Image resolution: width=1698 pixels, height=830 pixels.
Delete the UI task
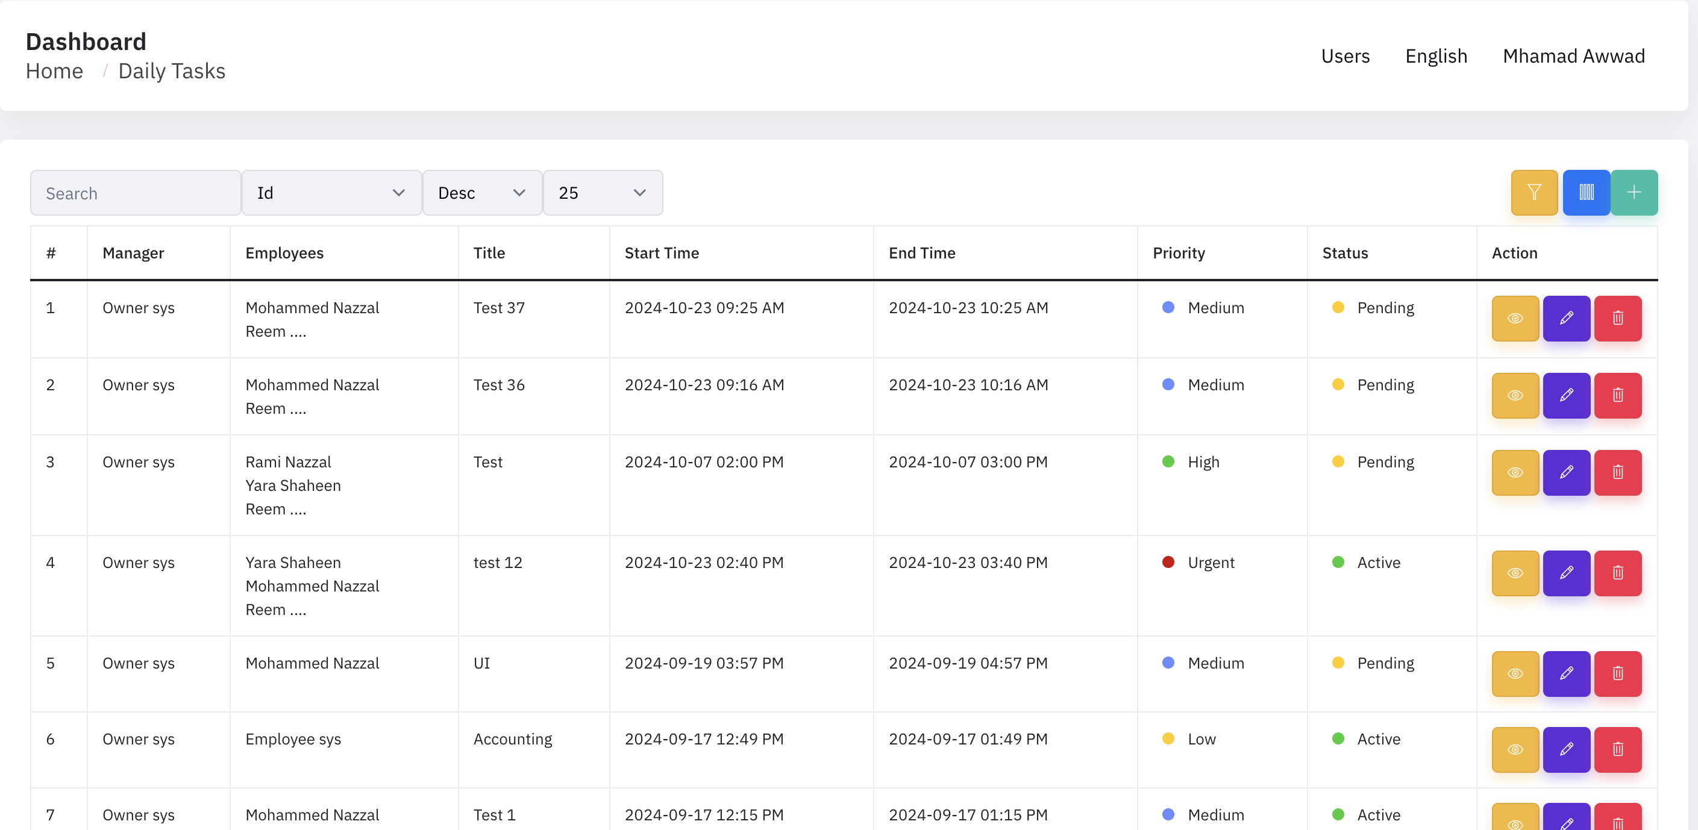coord(1618,673)
